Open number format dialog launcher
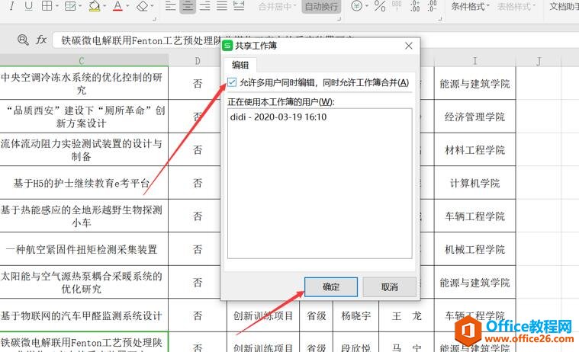The image size is (579, 352). (440, 18)
